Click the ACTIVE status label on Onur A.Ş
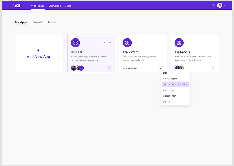This screenshot has height=166, width=234. [107, 42]
